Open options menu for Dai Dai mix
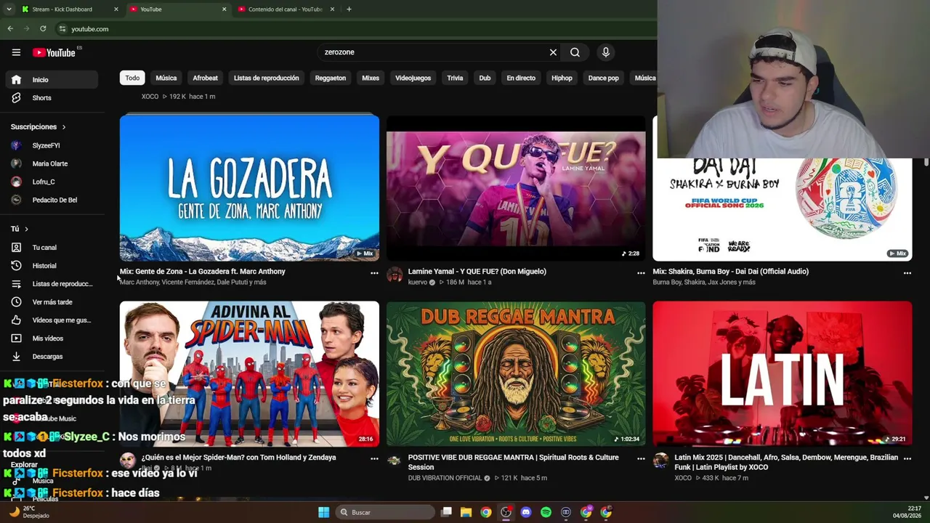 click(x=907, y=273)
